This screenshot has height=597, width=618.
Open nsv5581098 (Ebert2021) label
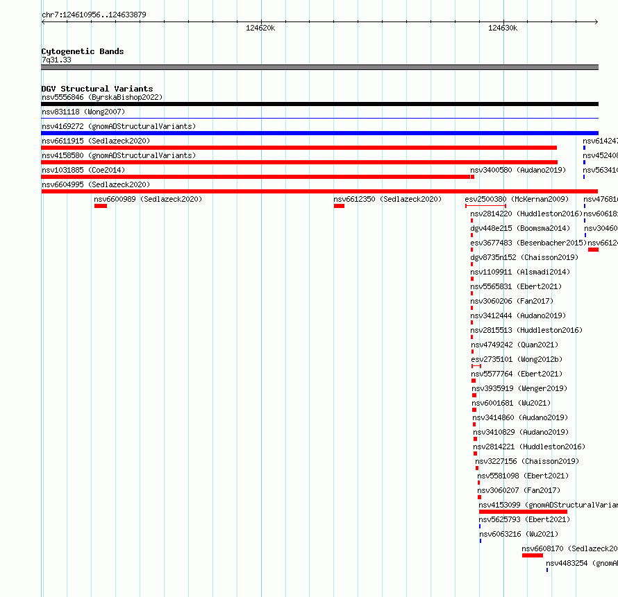pos(523,476)
